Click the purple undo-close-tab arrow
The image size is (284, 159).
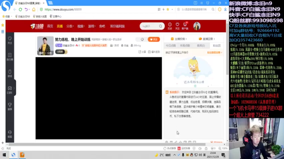coord(26,10)
